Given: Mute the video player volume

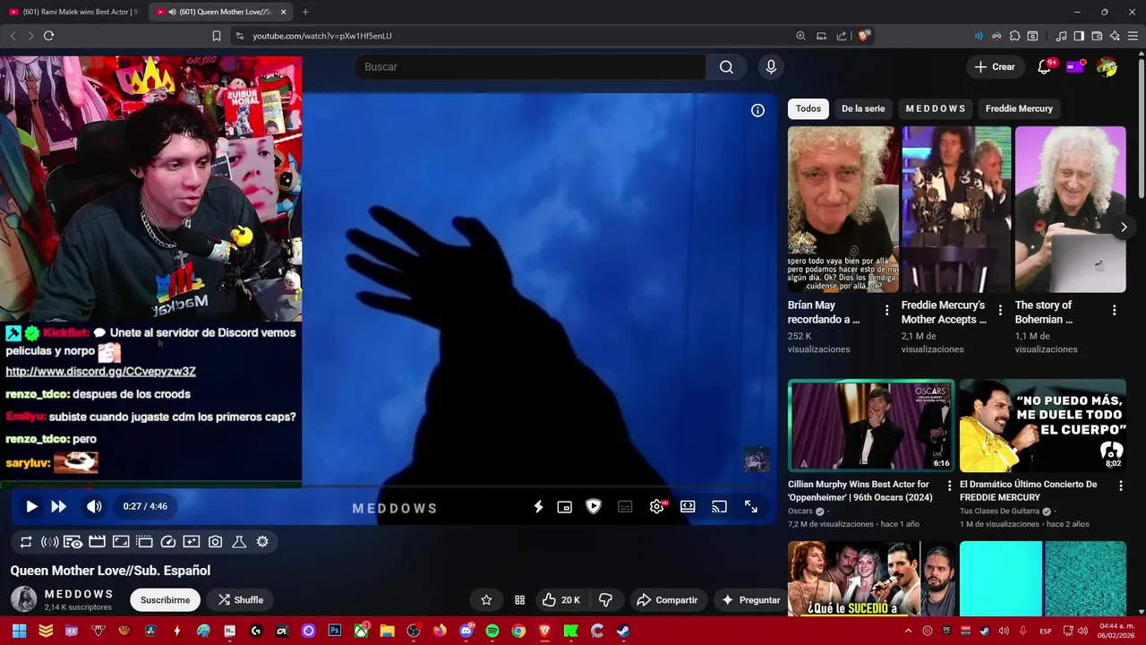Looking at the screenshot, I should click(x=94, y=506).
